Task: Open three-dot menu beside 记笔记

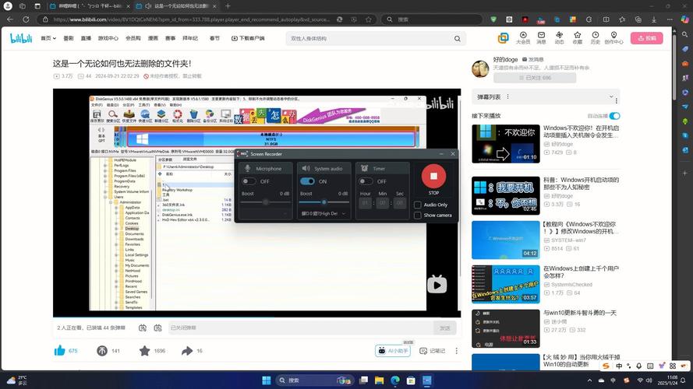Action: tap(456, 351)
